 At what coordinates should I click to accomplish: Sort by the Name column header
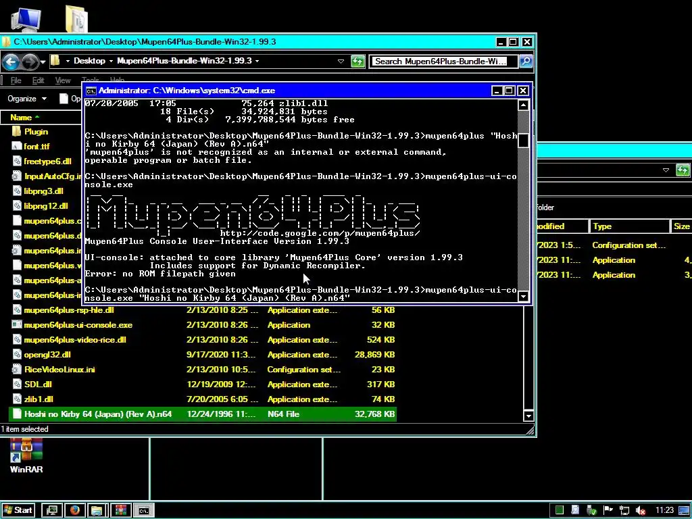41,118
